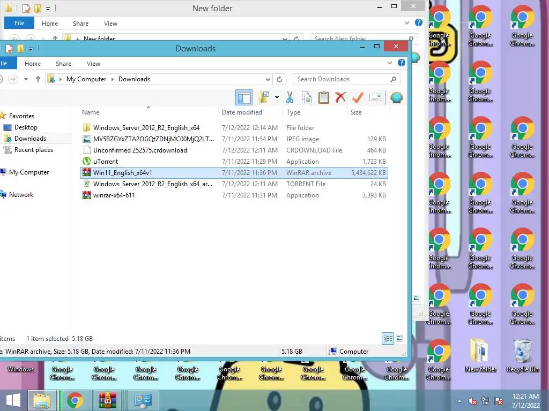Toggle the navigation pane toolbar button
Screen dimensions: 549x411
(x=244, y=97)
